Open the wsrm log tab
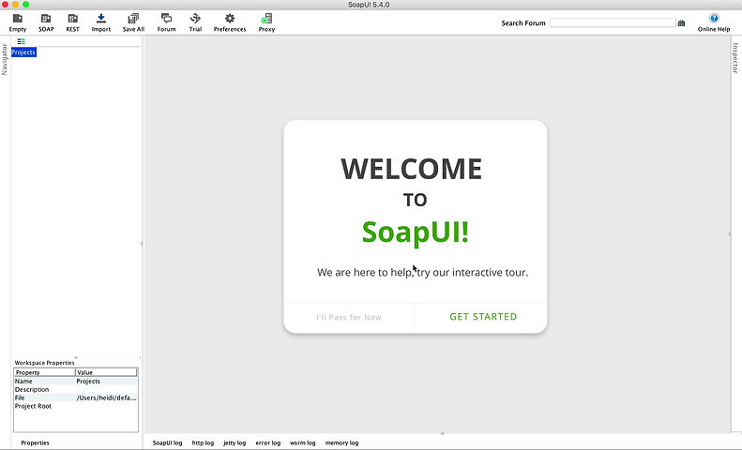Screen dimensions: 742x450 [302, 442]
